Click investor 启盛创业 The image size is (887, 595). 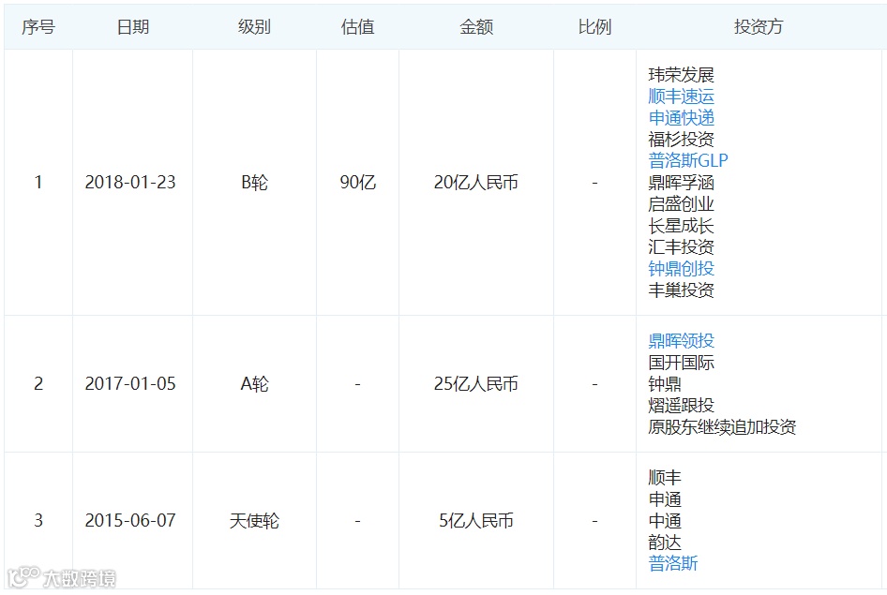[x=681, y=204]
